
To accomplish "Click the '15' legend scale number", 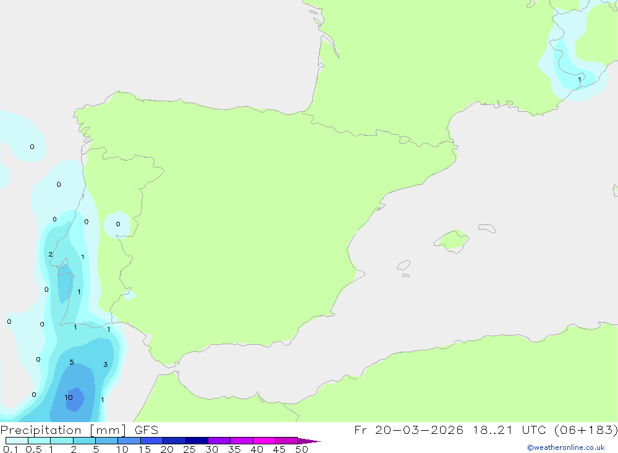I will point(145,449).
